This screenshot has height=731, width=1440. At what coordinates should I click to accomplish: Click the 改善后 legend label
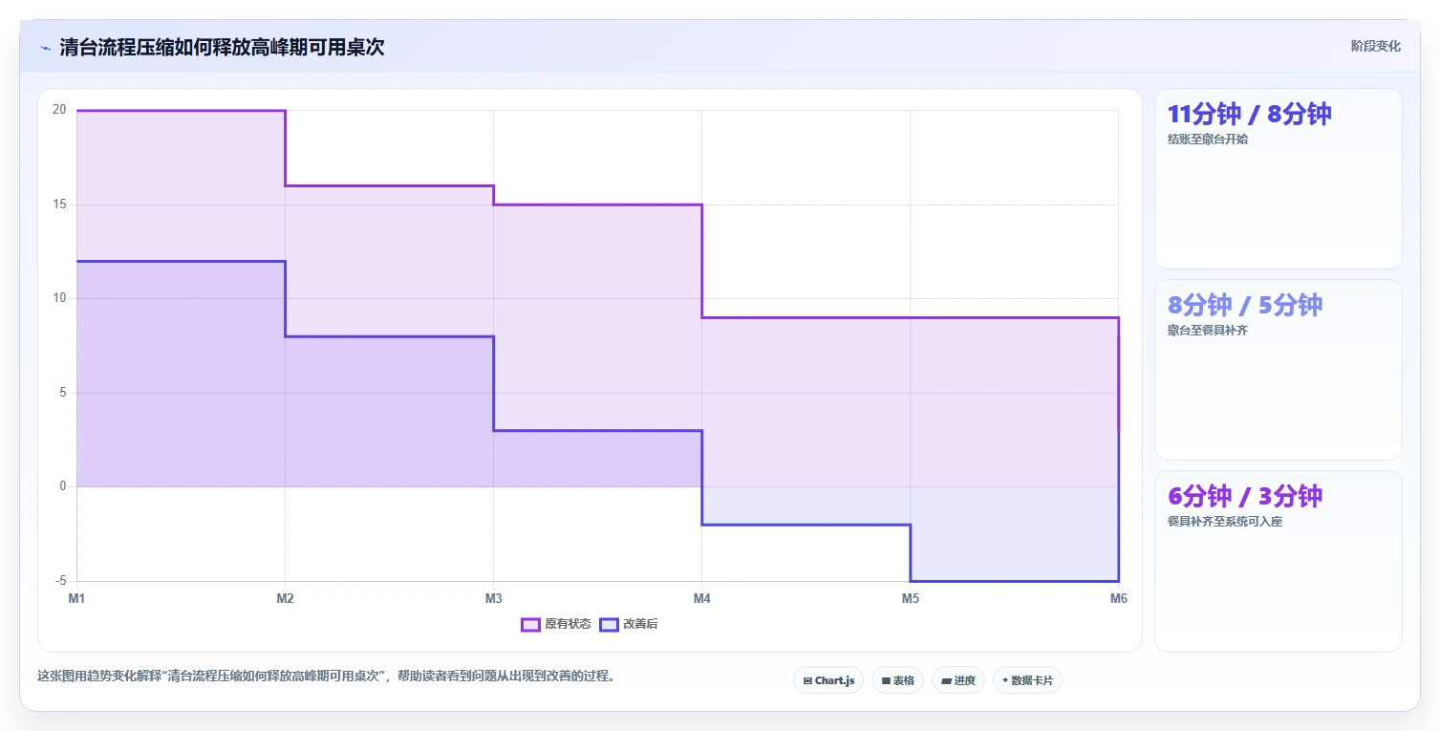pyautogui.click(x=640, y=625)
